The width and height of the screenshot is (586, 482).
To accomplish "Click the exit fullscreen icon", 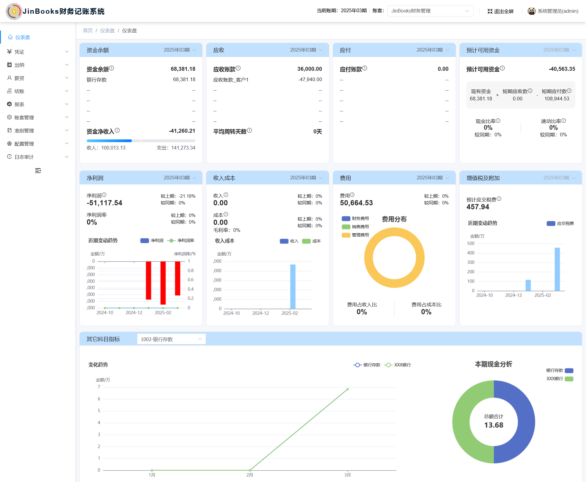I will [x=490, y=11].
